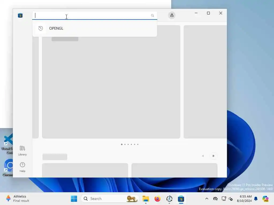Show hidden icons tray chevron
Screen dimensions: 274x205
click(207, 199)
